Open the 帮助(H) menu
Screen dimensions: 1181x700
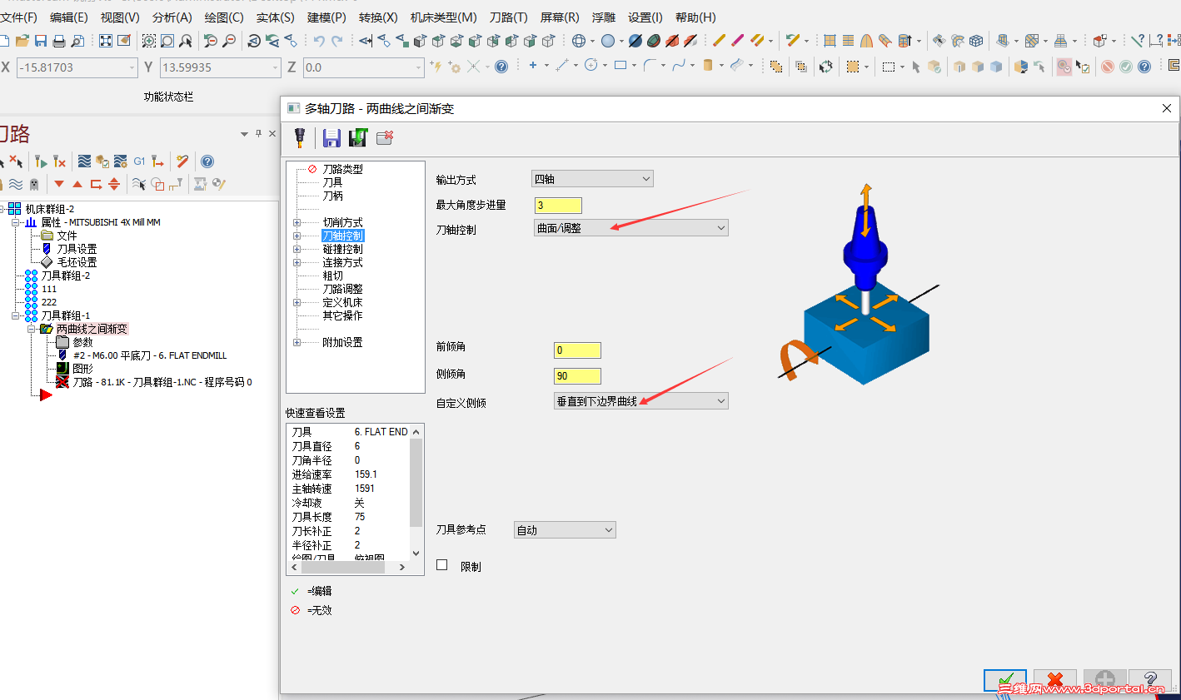[695, 17]
